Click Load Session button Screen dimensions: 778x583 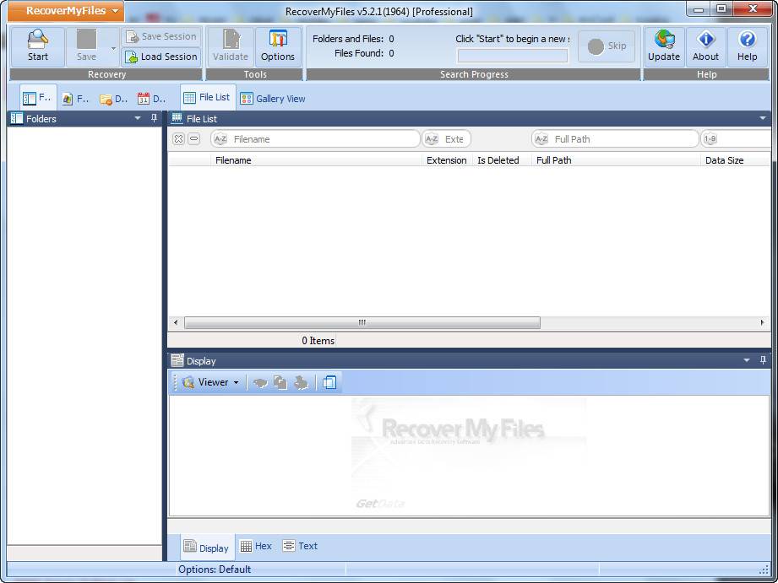[x=161, y=57]
